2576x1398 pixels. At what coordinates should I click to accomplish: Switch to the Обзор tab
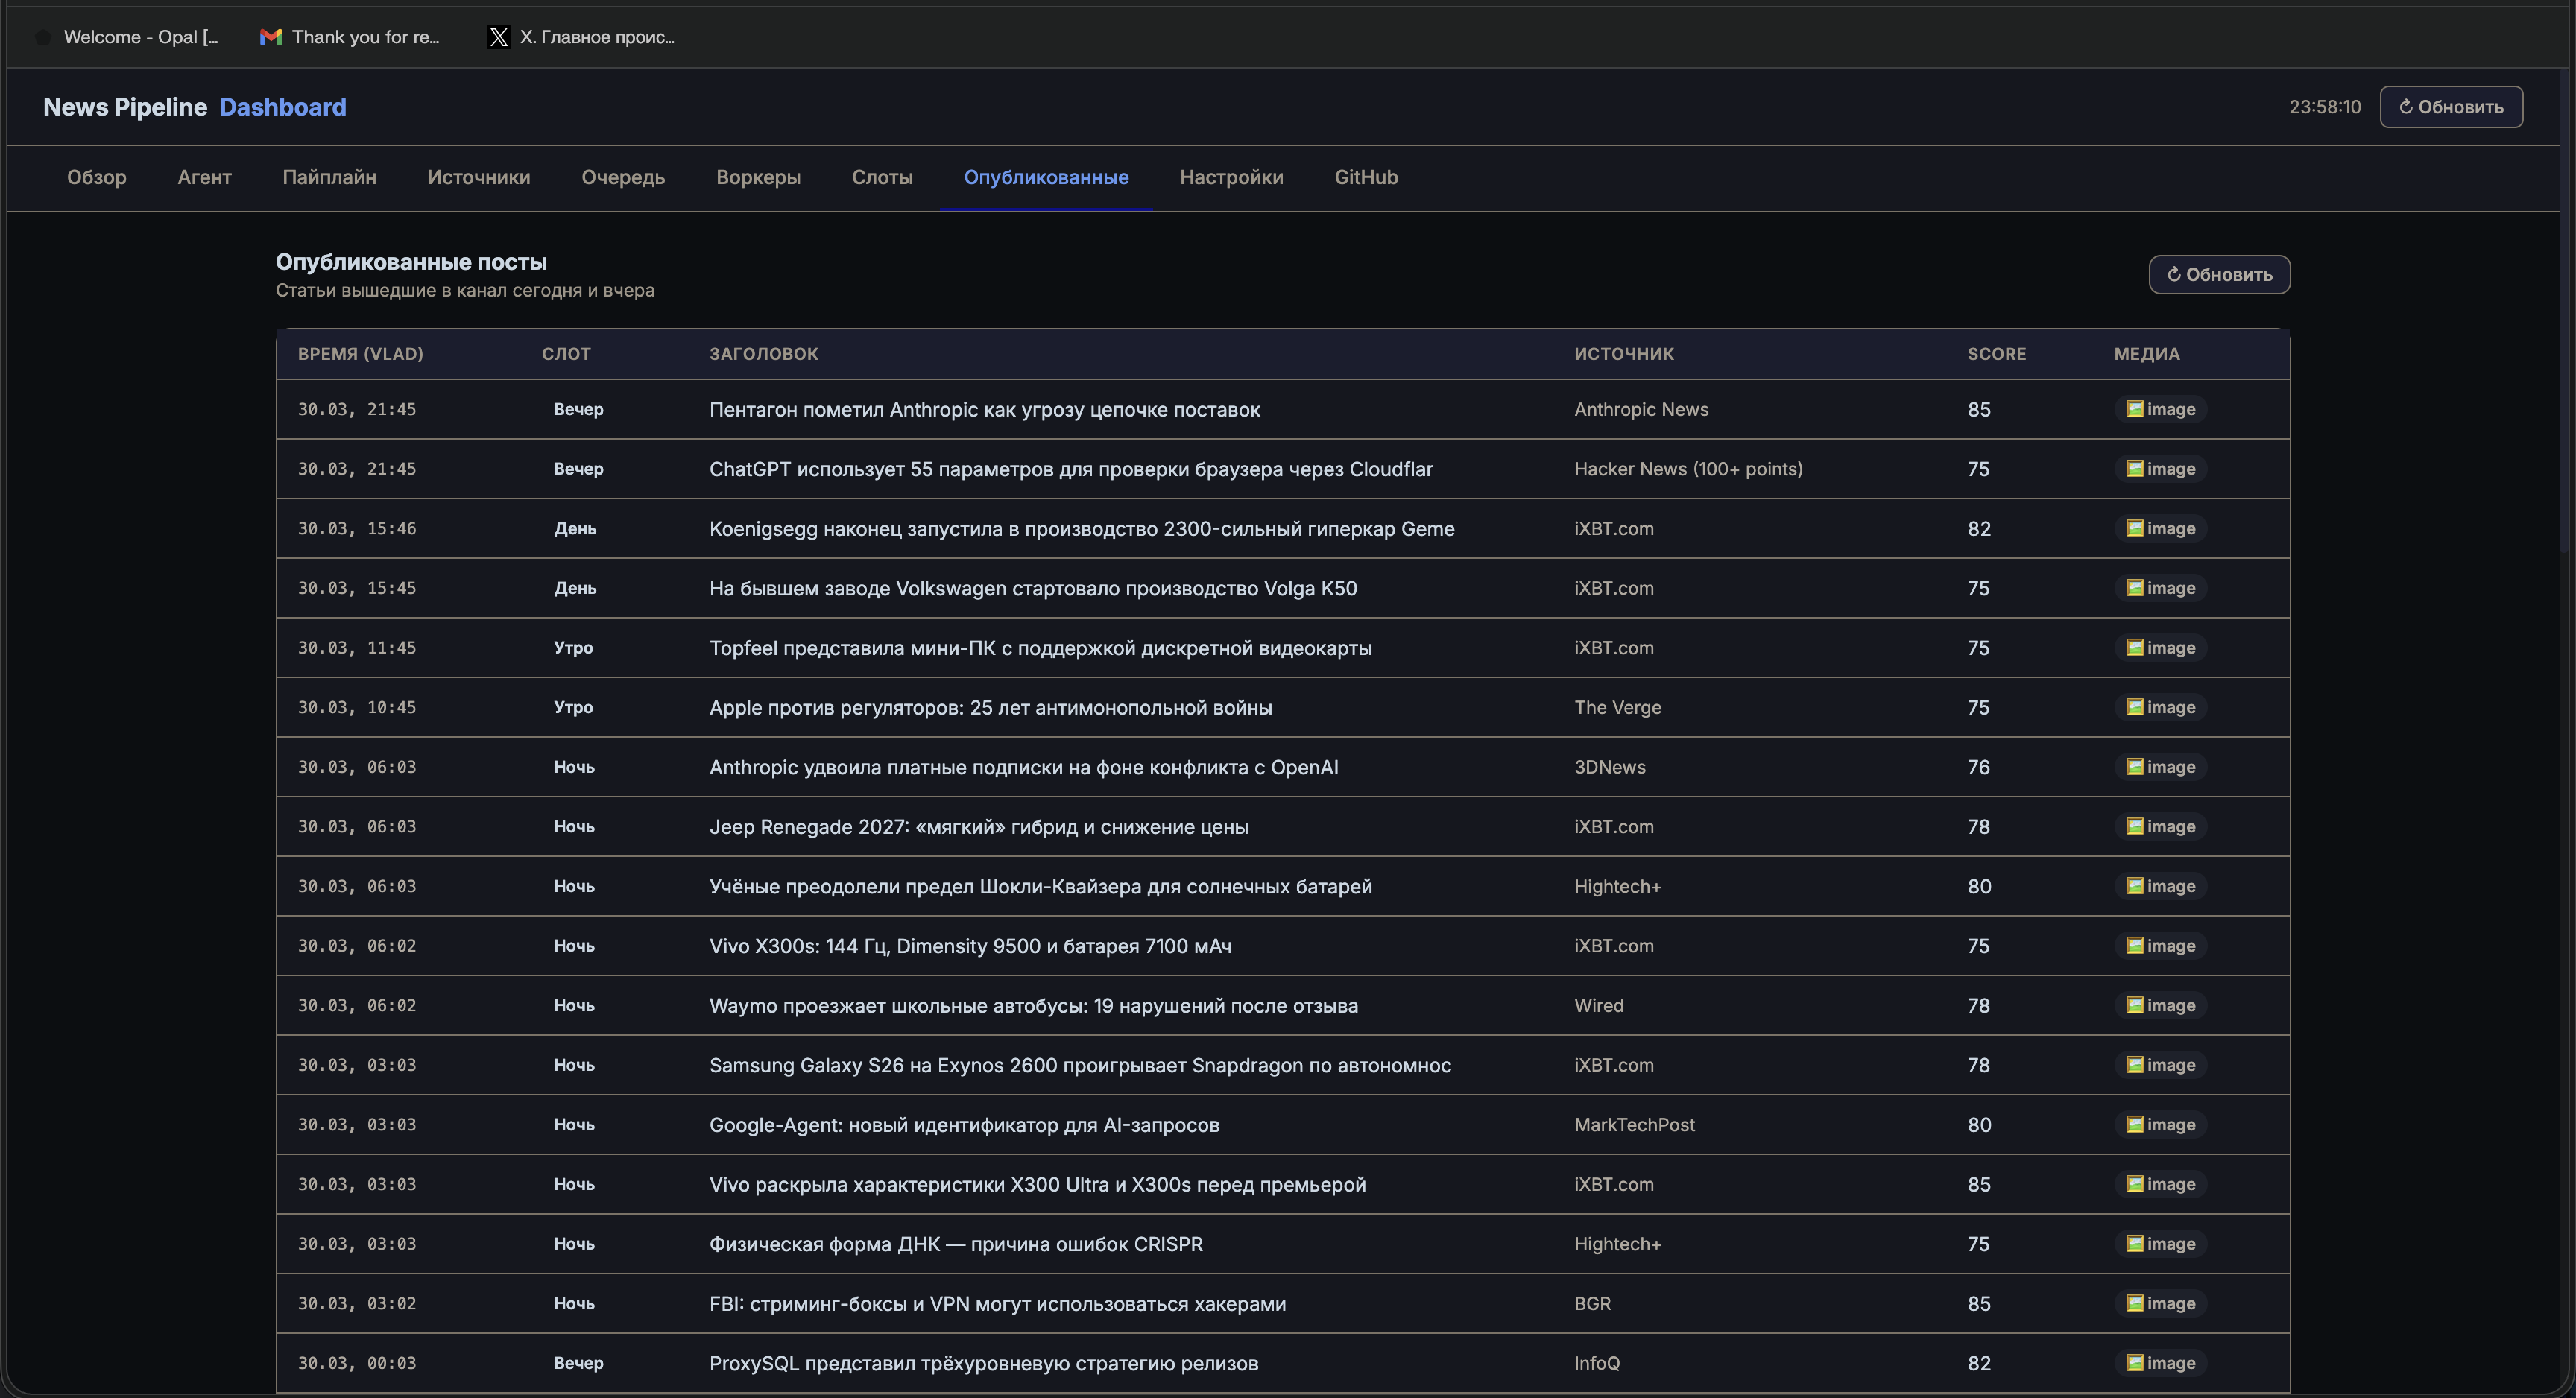click(96, 177)
